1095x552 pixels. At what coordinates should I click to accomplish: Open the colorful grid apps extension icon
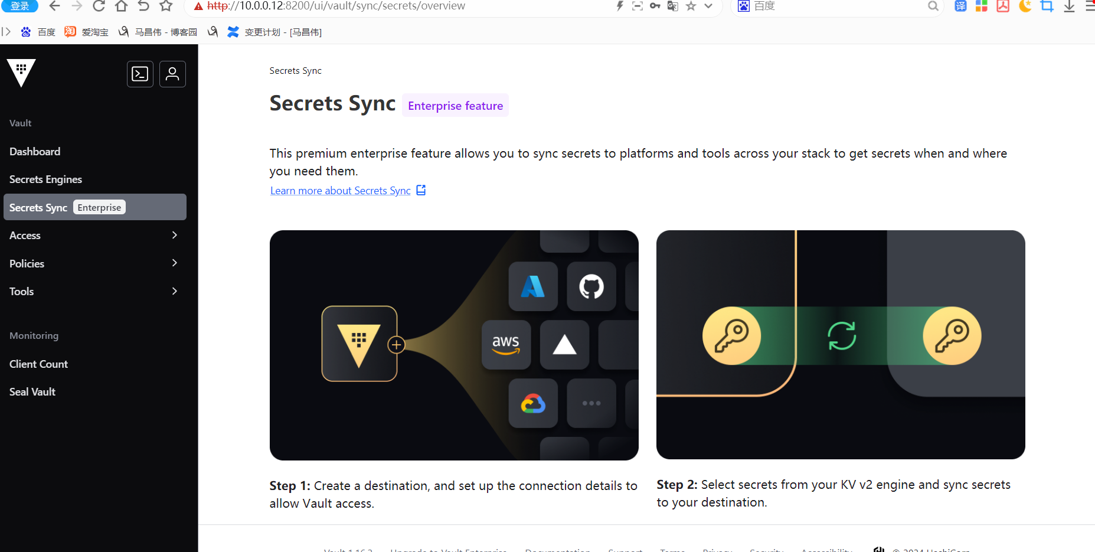[982, 6]
